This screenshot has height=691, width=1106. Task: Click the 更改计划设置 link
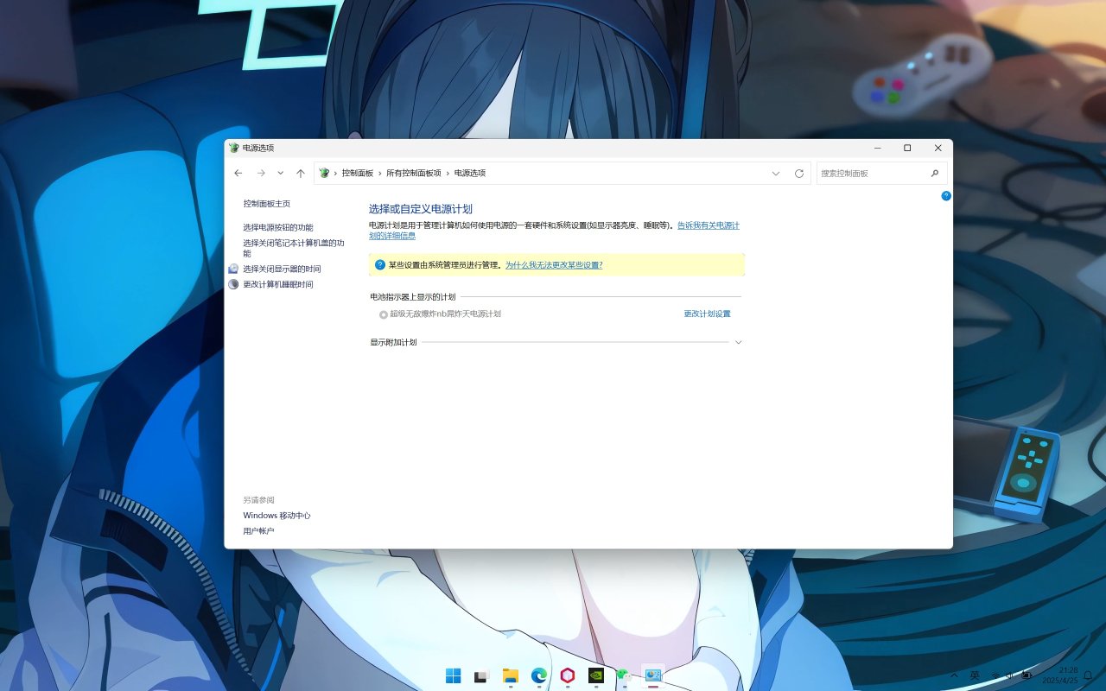click(x=708, y=314)
